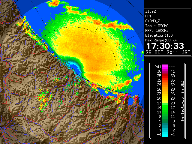The image size is (192, 144).
Task: Click the red '35' legend color block
Action: pyautogui.click(x=165, y=76)
